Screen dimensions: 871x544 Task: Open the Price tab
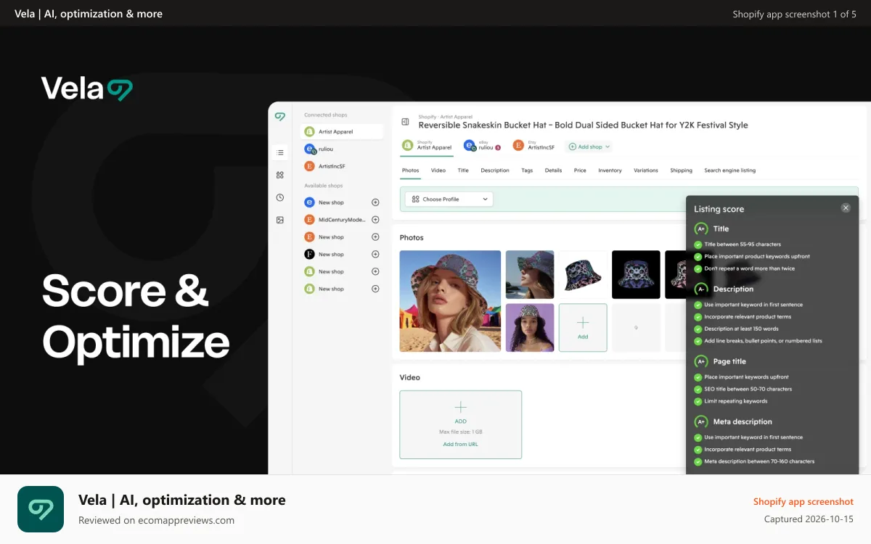pyautogui.click(x=580, y=170)
